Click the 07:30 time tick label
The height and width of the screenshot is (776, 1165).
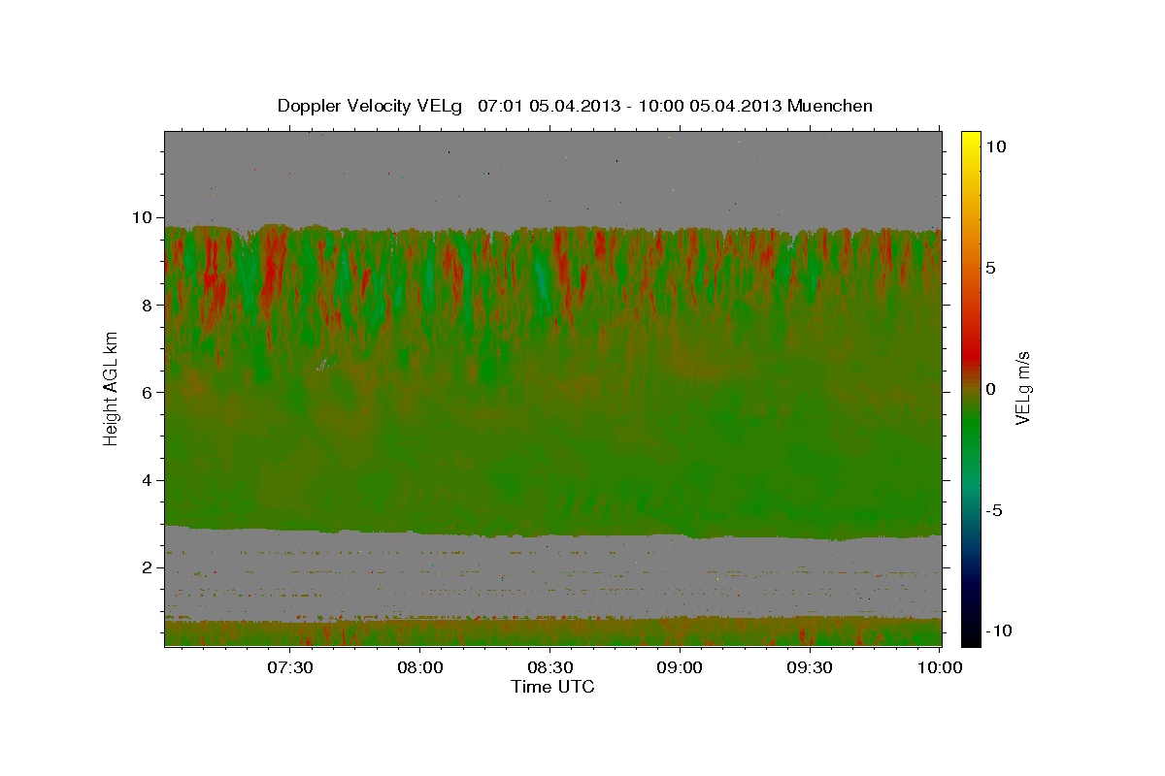(x=290, y=667)
